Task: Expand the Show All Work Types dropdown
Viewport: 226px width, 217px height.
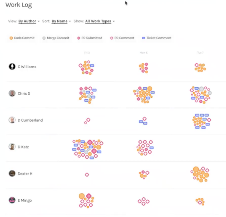Action: 100,21
